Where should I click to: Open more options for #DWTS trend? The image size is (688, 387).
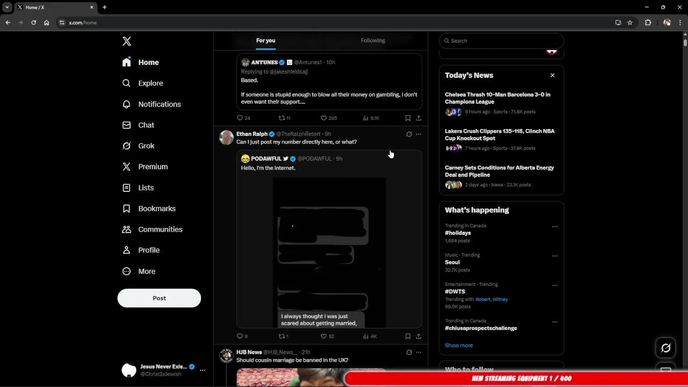tap(555, 285)
